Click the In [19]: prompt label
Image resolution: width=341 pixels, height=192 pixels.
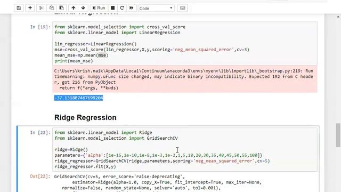point(40,27)
